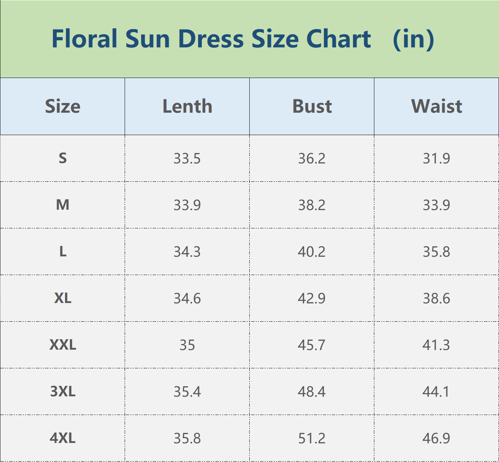
Task: Select the 36.2 bust value
Action: [x=312, y=159]
